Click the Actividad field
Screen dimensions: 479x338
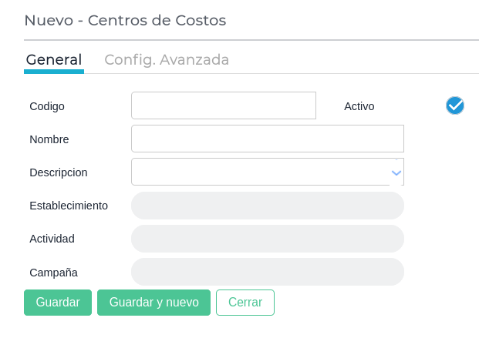tap(268, 239)
